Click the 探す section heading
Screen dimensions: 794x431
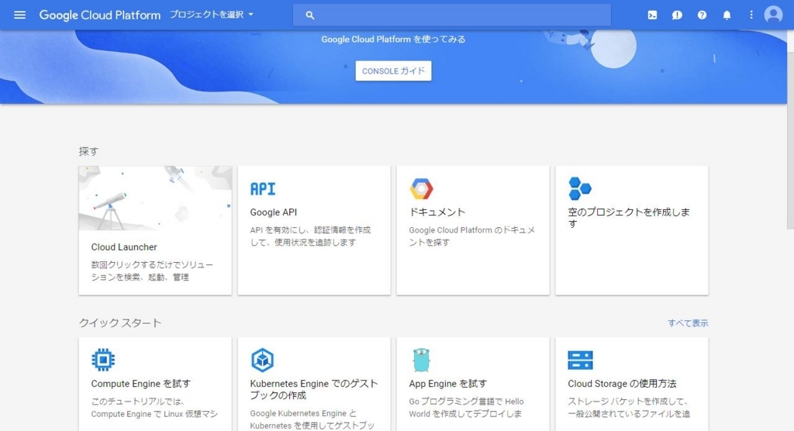(x=88, y=151)
